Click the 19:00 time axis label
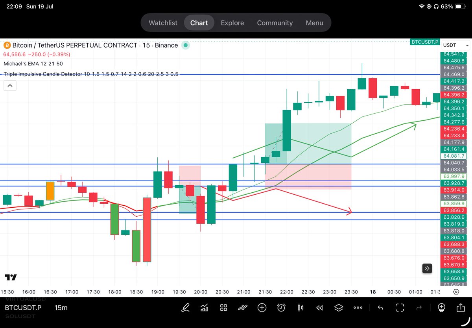 [157, 292]
